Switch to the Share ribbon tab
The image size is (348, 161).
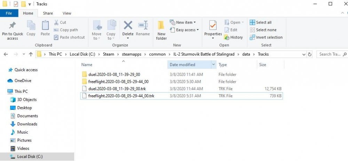[48, 13]
